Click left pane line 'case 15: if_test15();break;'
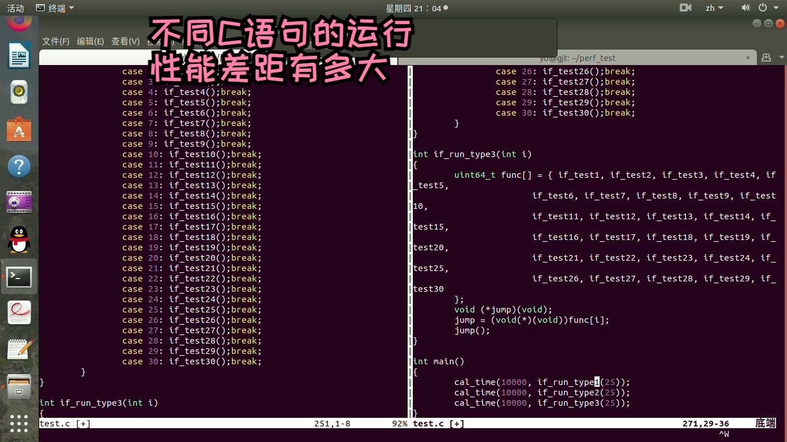Viewport: 787px width, 442px height. tap(192, 206)
